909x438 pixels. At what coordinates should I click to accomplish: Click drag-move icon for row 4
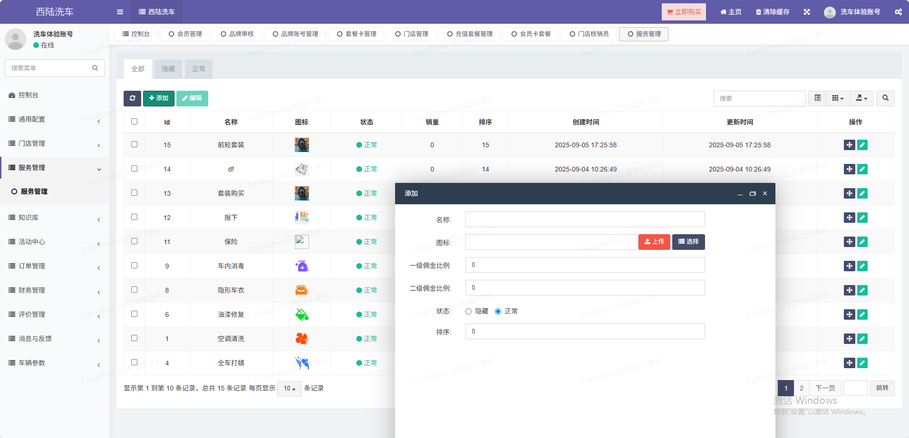pyautogui.click(x=849, y=363)
